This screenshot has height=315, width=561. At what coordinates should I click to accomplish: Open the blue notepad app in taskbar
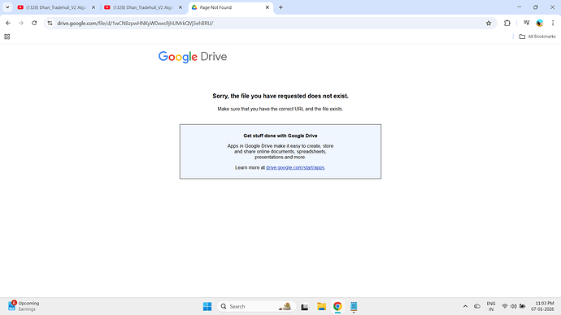point(354,306)
